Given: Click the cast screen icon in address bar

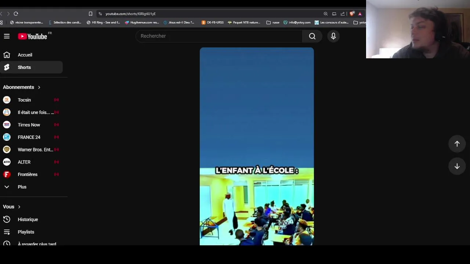Looking at the screenshot, I should [334, 14].
